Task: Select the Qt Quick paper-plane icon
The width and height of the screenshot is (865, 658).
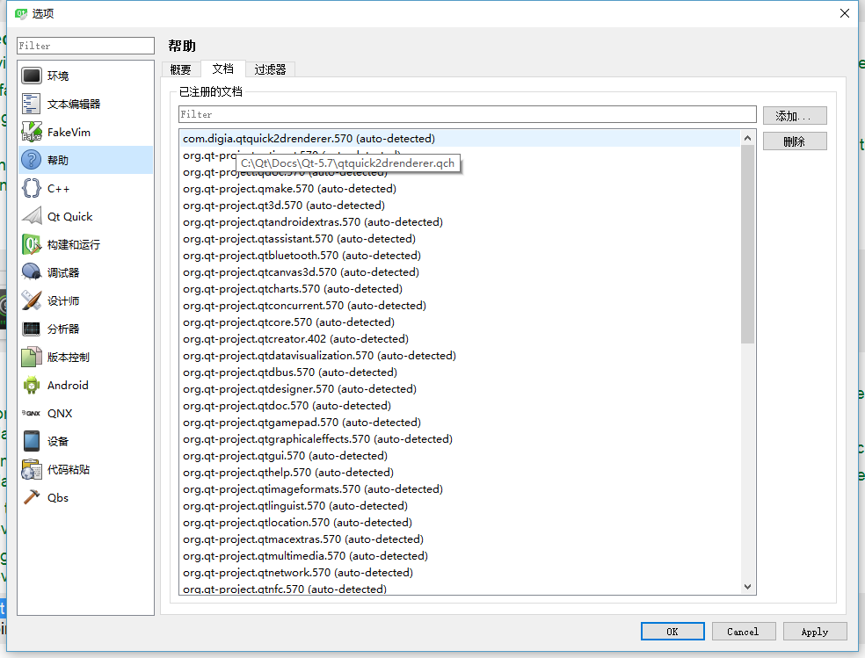Action: point(32,216)
